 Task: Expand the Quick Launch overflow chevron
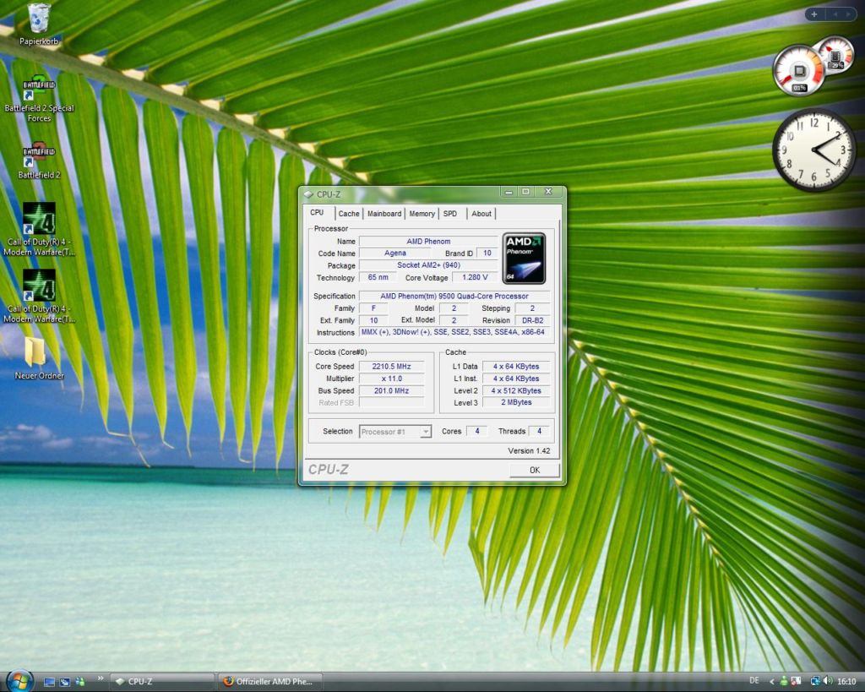101,678
